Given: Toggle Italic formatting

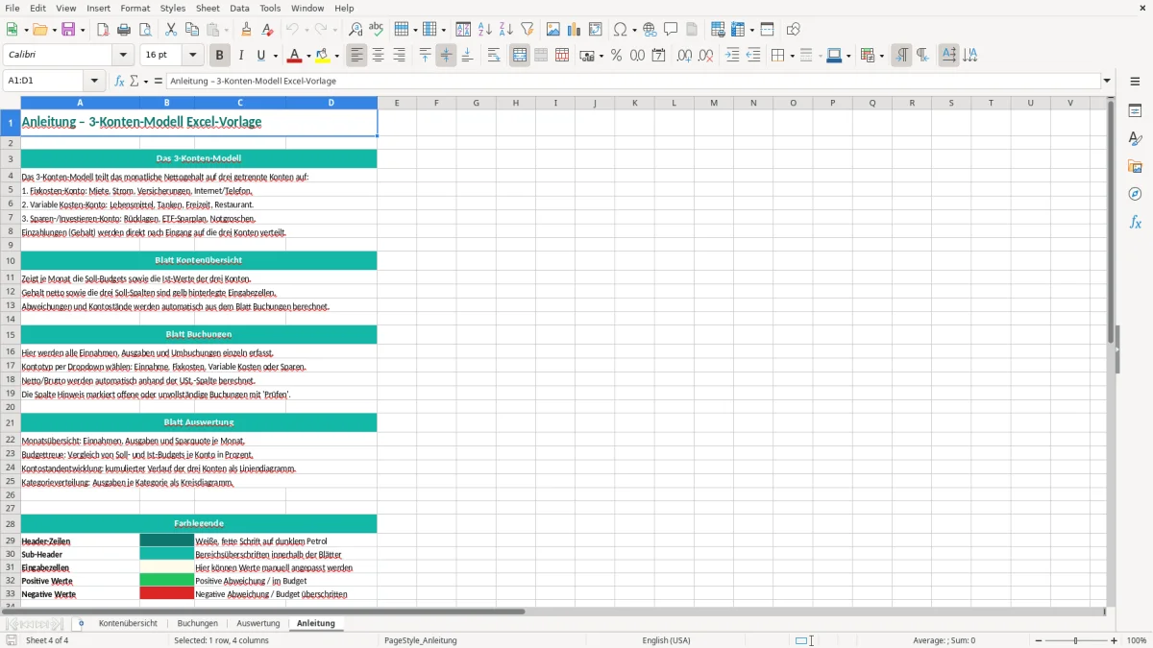Looking at the screenshot, I should tap(241, 56).
